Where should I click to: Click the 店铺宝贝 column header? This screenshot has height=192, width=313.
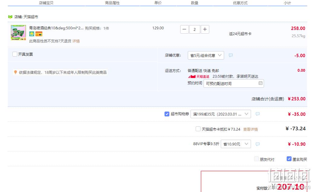click(x=46, y=3)
